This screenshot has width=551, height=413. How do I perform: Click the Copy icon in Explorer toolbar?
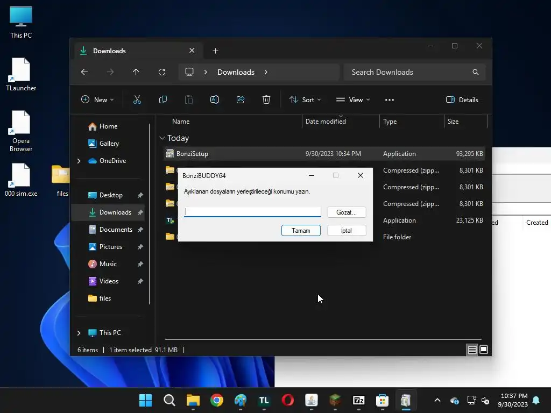pyautogui.click(x=163, y=99)
